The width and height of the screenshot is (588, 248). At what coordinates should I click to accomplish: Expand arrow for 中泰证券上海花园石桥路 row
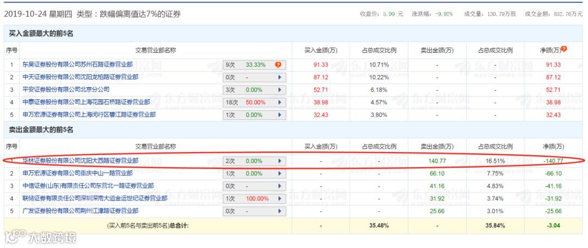coord(279,102)
